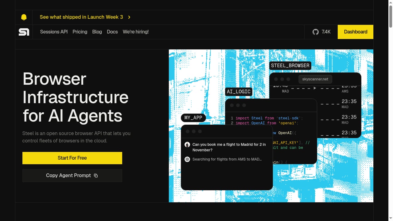This screenshot has height=221, width=393.
Task: Click the skyscanner.net address bar
Action: 315,79
